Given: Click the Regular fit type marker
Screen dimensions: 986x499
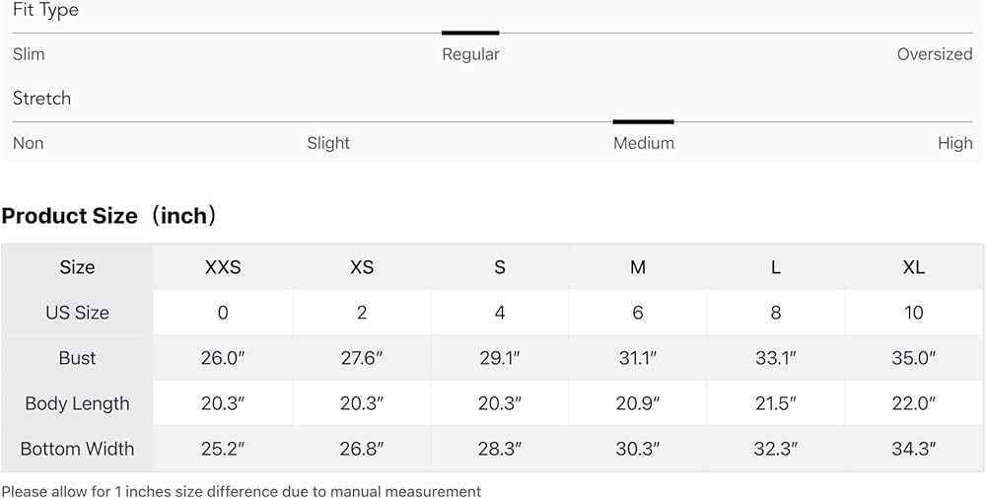Looking at the screenshot, I should click(470, 33).
